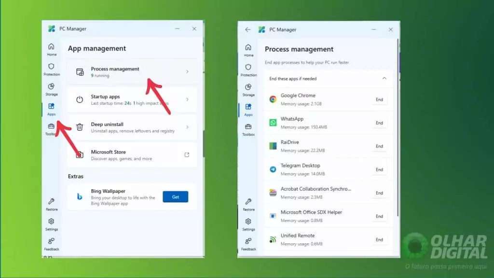494x278 pixels.
Task: Get the Bing Wallpaper app
Action: click(x=176, y=197)
